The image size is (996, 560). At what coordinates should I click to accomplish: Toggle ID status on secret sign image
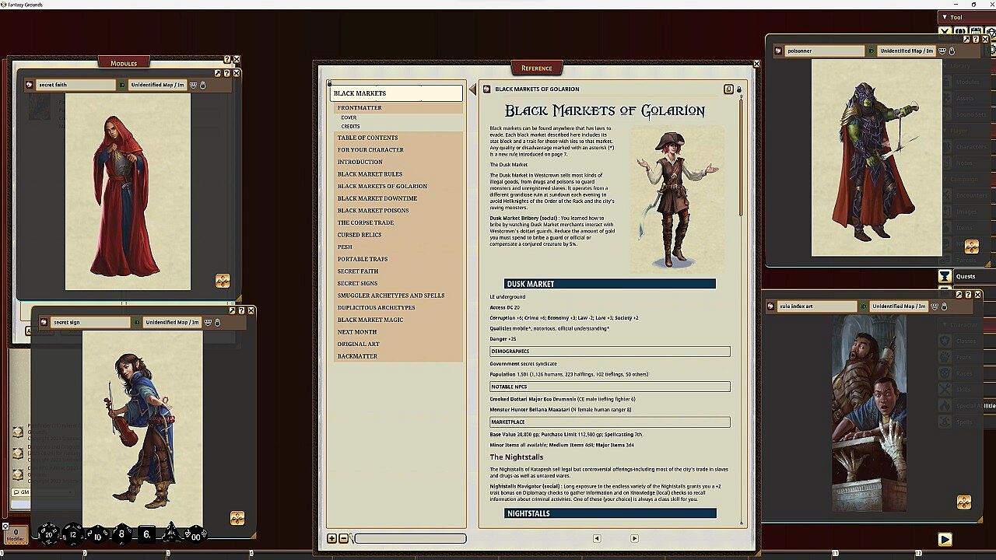click(137, 322)
